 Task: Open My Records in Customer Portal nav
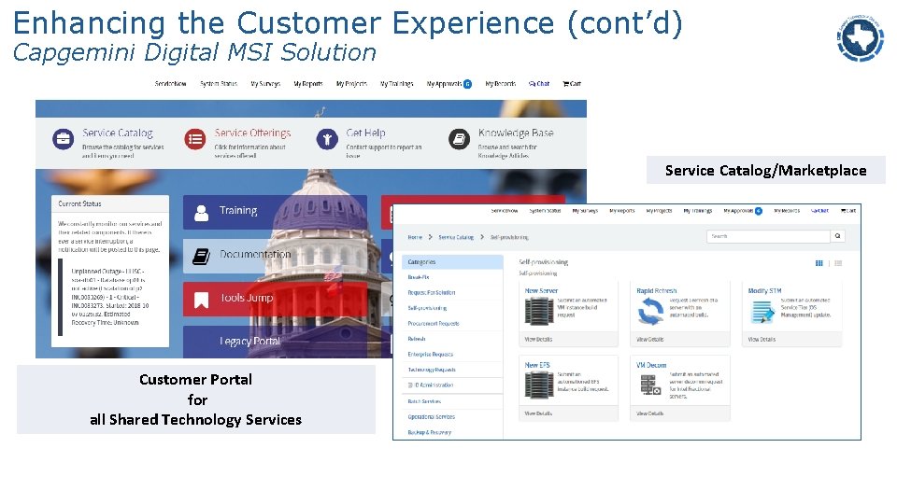tap(501, 83)
